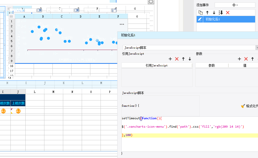Move the event up in the event list
This screenshot has width=258, height=158.
(207, 13)
